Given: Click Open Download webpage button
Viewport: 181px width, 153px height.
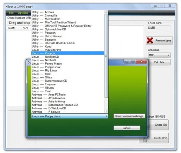Looking at the screenshot, I should (129, 116).
